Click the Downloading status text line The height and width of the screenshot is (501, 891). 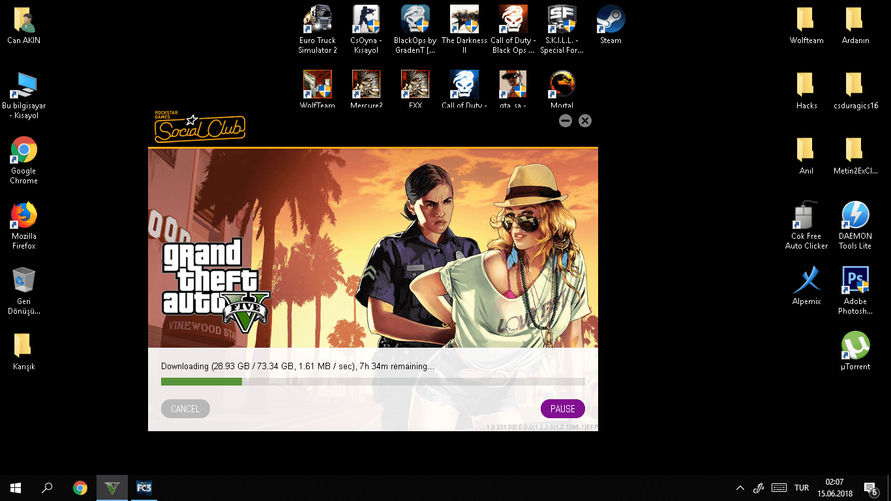pos(297,367)
